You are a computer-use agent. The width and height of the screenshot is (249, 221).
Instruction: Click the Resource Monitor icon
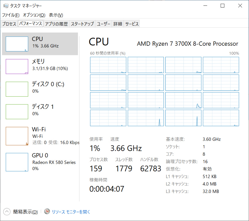point(47,212)
